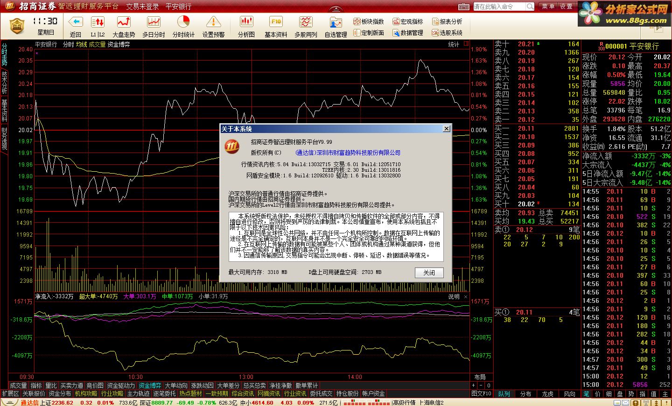The height and width of the screenshot is (406, 672).
Task: Close the 关于本系统 dialog with X
Action: [x=446, y=129]
